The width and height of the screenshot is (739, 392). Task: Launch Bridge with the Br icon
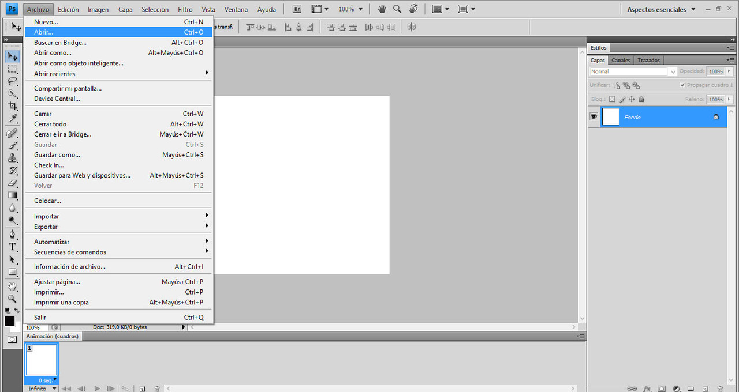point(297,9)
